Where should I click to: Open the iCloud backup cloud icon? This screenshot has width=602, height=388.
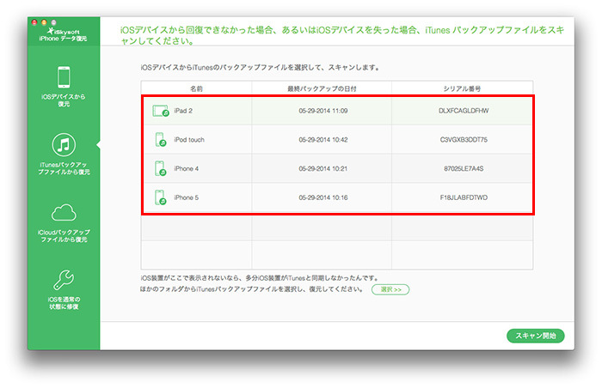point(64,213)
